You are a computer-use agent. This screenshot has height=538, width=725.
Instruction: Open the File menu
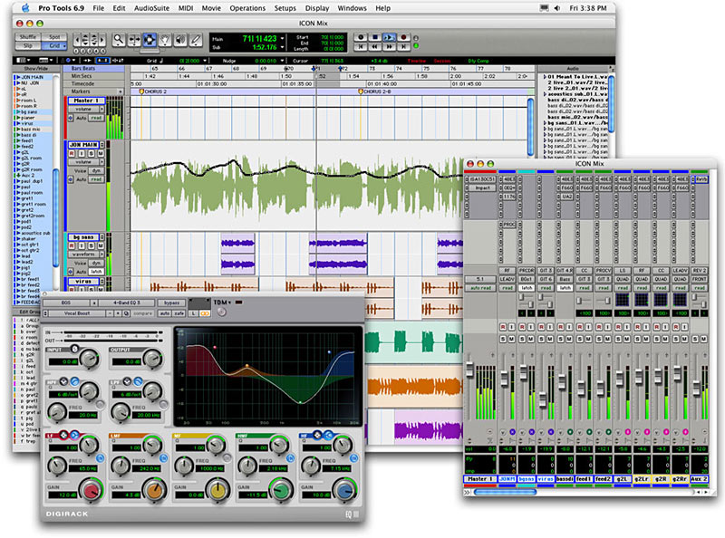[x=99, y=8]
